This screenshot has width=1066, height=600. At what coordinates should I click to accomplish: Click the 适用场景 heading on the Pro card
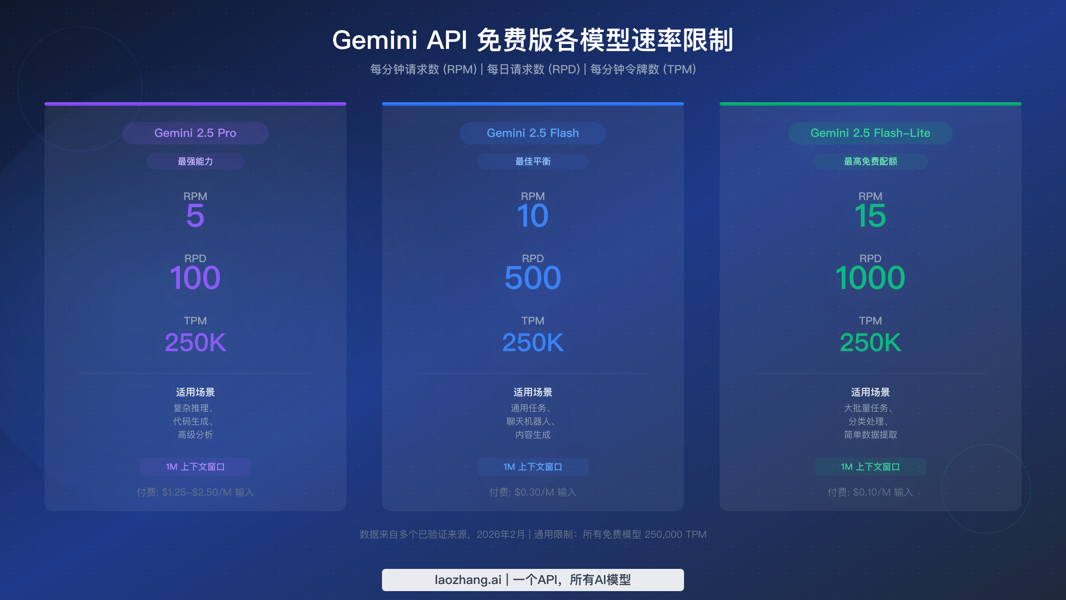[195, 392]
